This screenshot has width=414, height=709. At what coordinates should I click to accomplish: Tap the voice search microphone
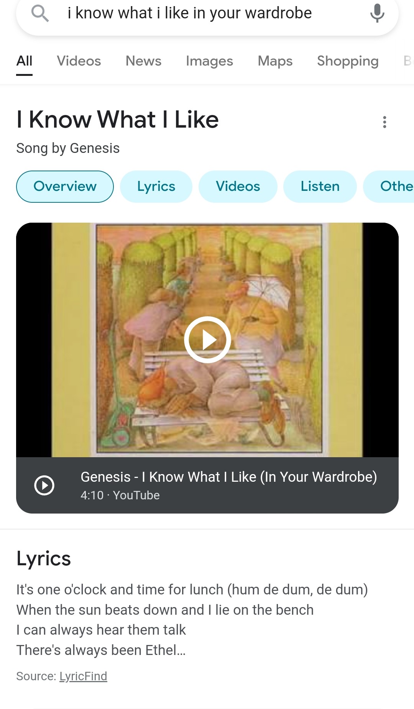(377, 13)
